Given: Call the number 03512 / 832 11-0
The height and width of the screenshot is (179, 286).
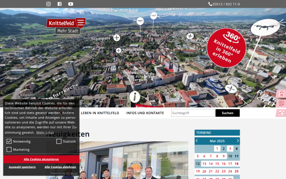Looking at the screenshot, I should pos(226,4).
